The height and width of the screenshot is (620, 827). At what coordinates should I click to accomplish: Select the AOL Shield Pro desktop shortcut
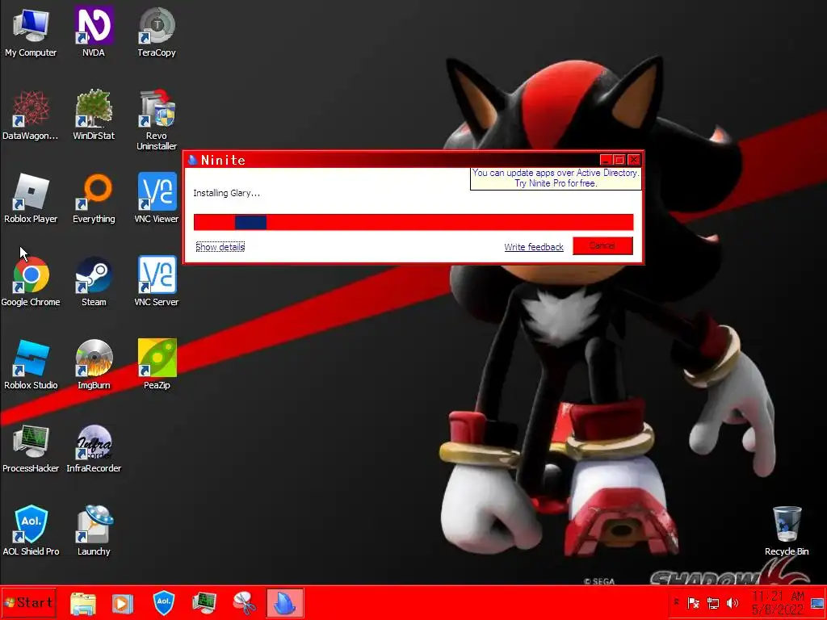coord(31,530)
